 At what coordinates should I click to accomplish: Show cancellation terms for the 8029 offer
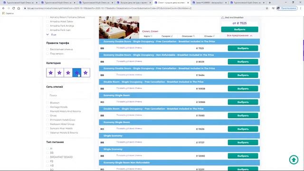pos(129,61)
